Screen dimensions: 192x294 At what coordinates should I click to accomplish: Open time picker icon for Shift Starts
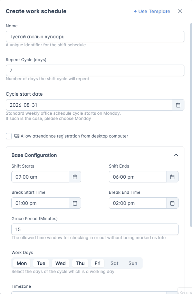(x=75, y=177)
